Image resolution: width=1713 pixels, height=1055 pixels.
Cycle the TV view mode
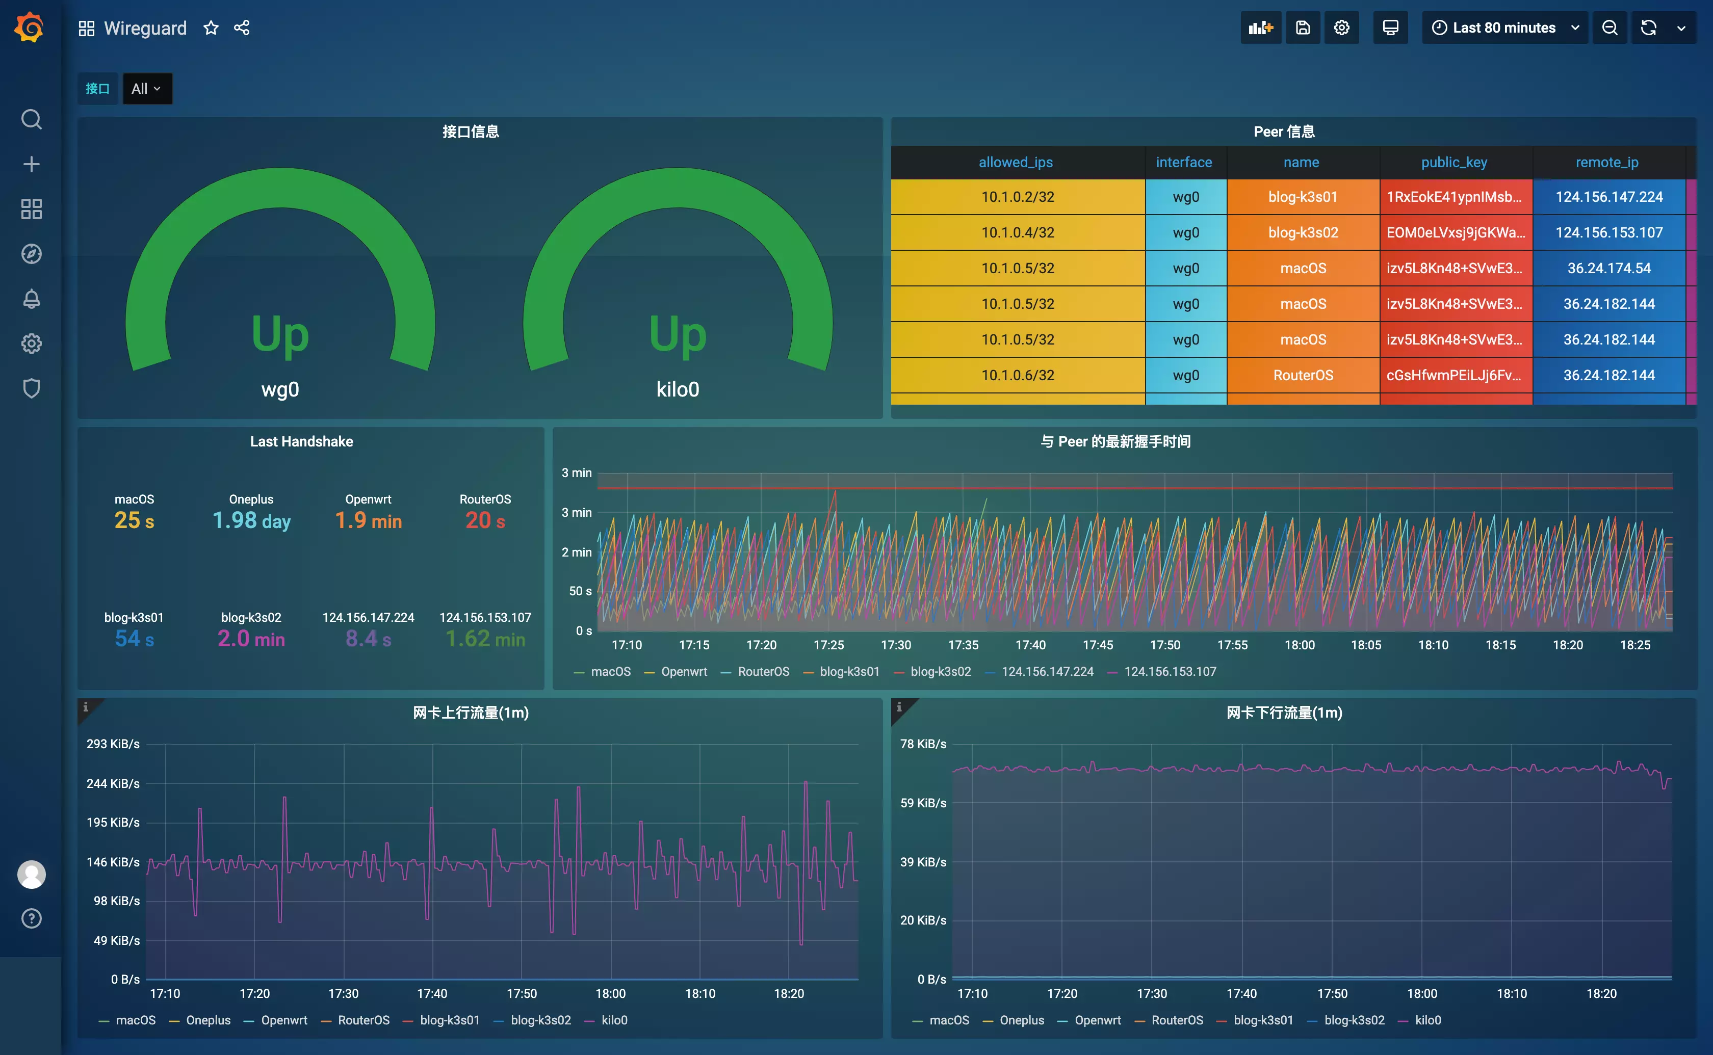click(1390, 28)
